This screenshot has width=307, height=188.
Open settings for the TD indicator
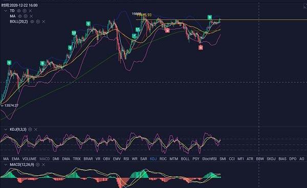coord(25,11)
